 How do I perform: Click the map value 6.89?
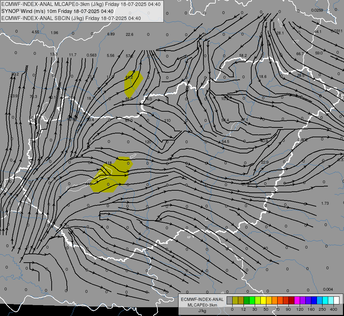[111, 34]
